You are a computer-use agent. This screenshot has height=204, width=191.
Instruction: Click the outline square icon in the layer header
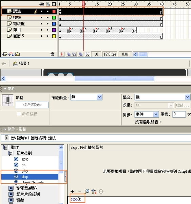54,4
